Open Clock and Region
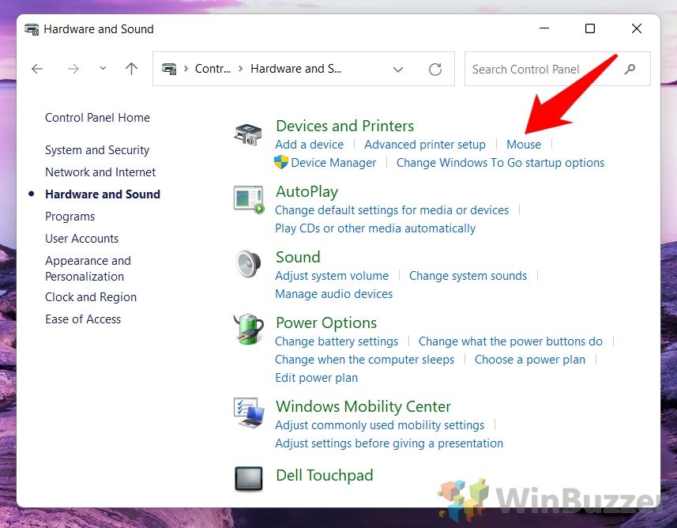The width and height of the screenshot is (677, 528). click(91, 297)
